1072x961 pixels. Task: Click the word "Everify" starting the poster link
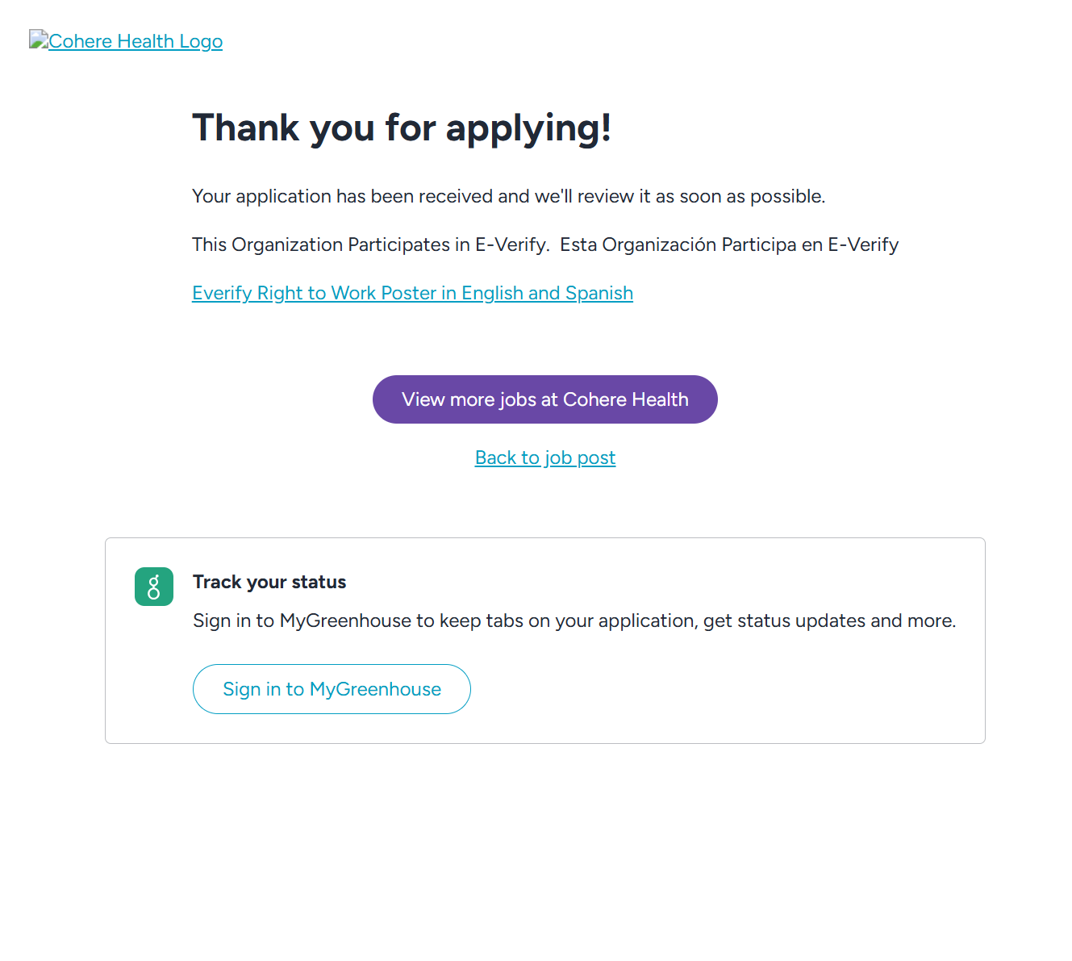pos(222,293)
